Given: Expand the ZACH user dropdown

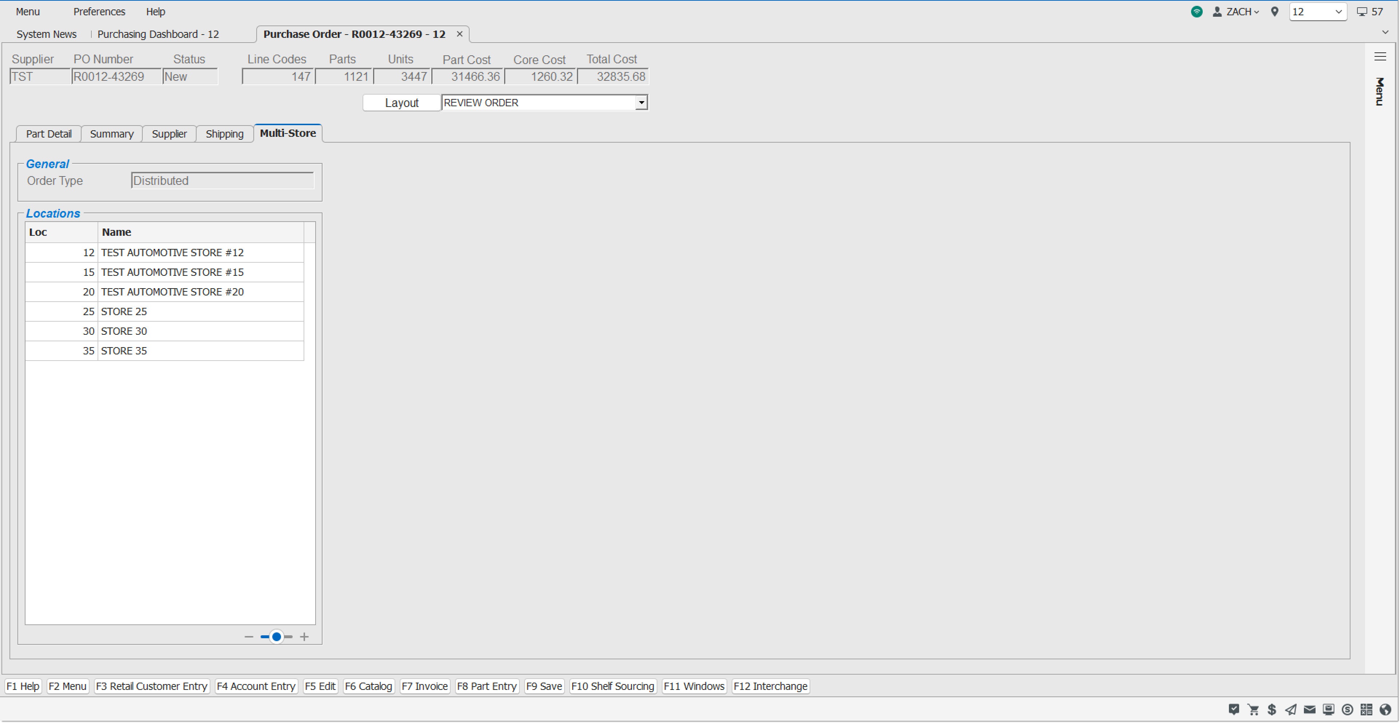Looking at the screenshot, I should [1241, 11].
